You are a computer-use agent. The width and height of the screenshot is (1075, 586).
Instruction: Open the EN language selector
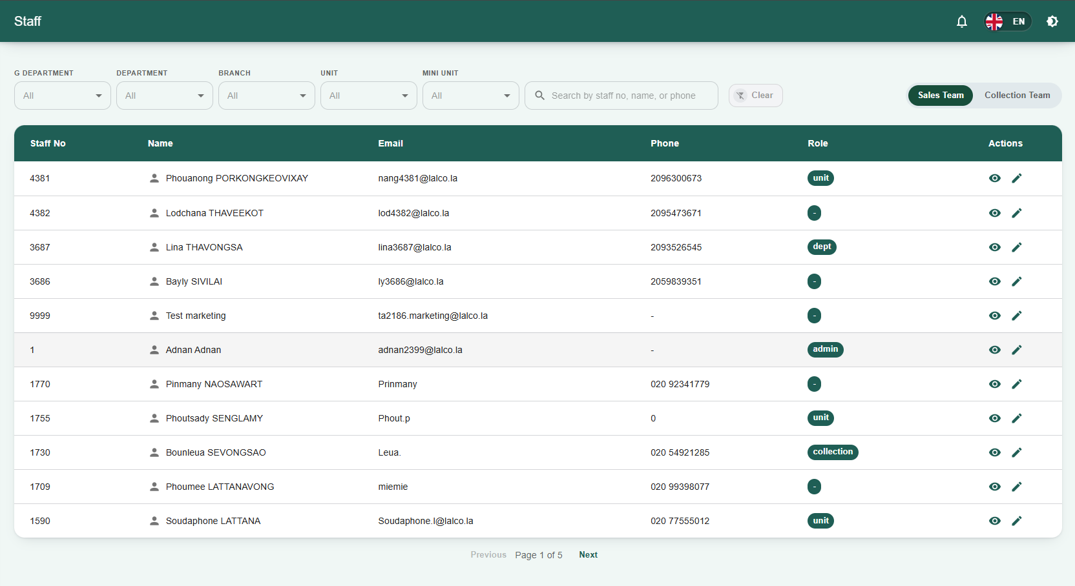click(1008, 21)
